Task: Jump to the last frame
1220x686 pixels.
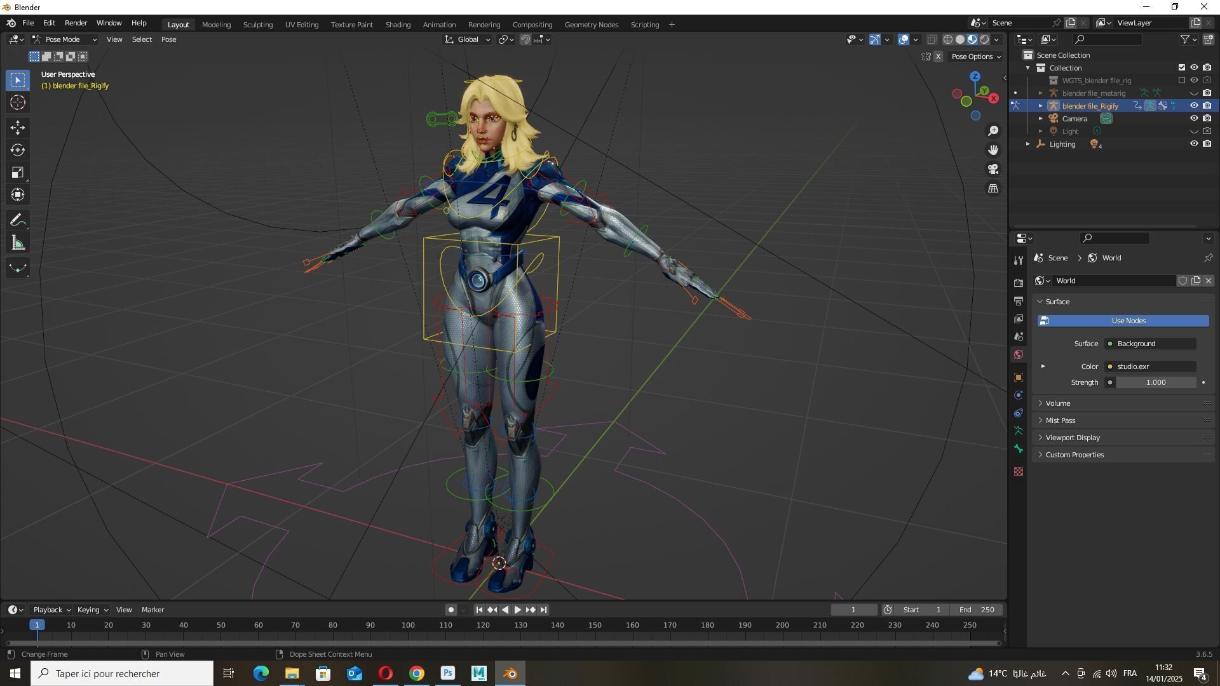Action: (543, 610)
